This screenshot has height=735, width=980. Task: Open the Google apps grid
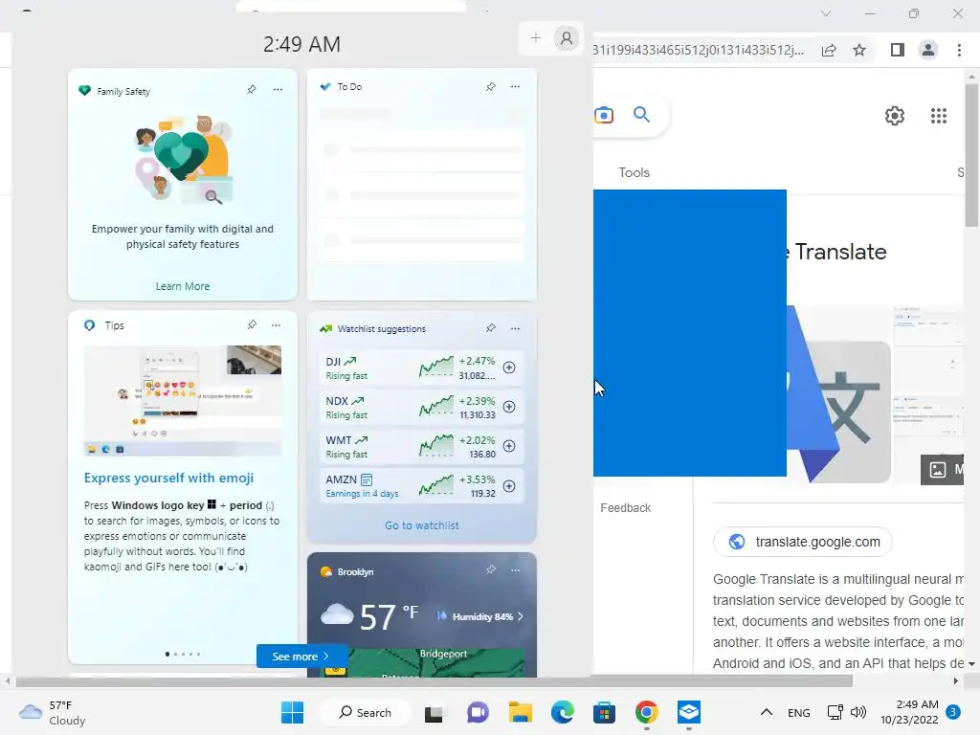[x=938, y=116]
